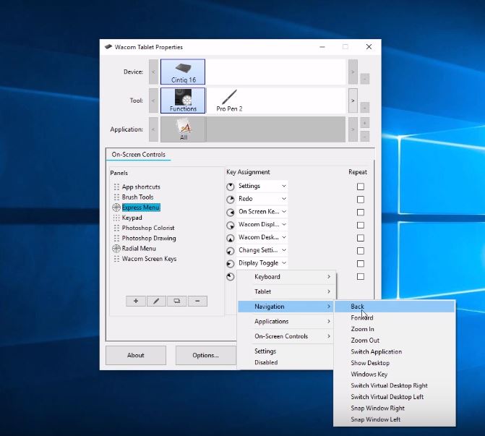This screenshot has height=436, width=485.
Task: Switch to On-Screen Controls tab
Action: (138, 155)
